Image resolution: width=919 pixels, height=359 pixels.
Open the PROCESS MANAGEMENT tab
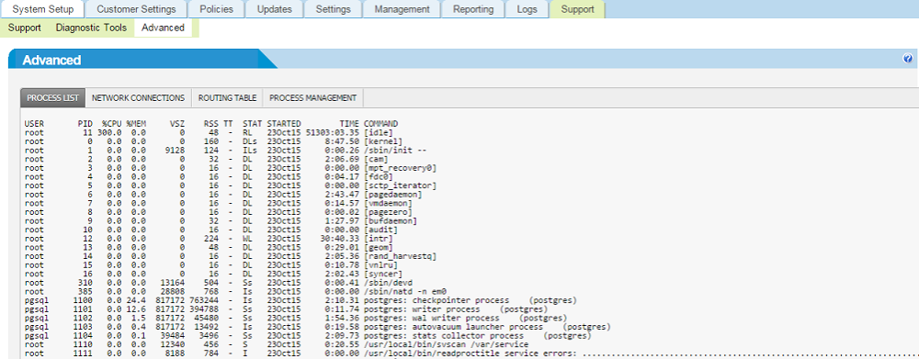pos(313,98)
